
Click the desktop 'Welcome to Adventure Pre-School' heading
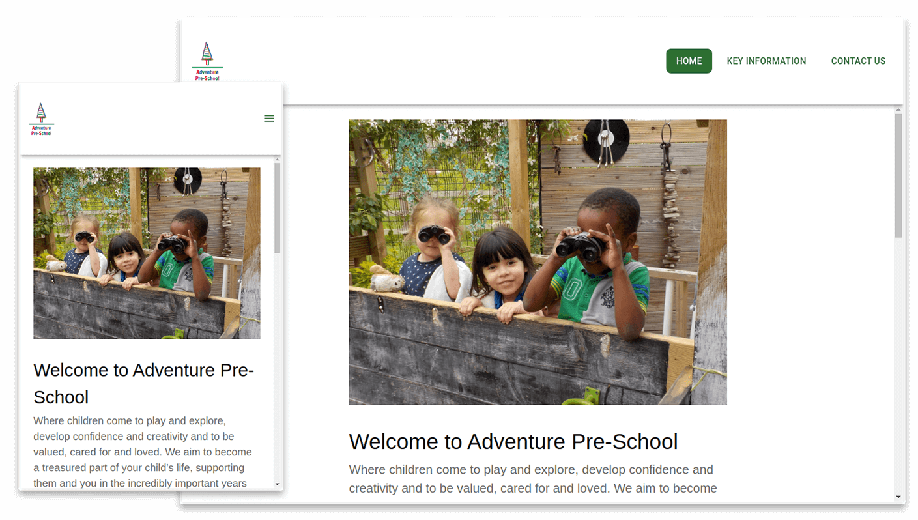coord(513,442)
